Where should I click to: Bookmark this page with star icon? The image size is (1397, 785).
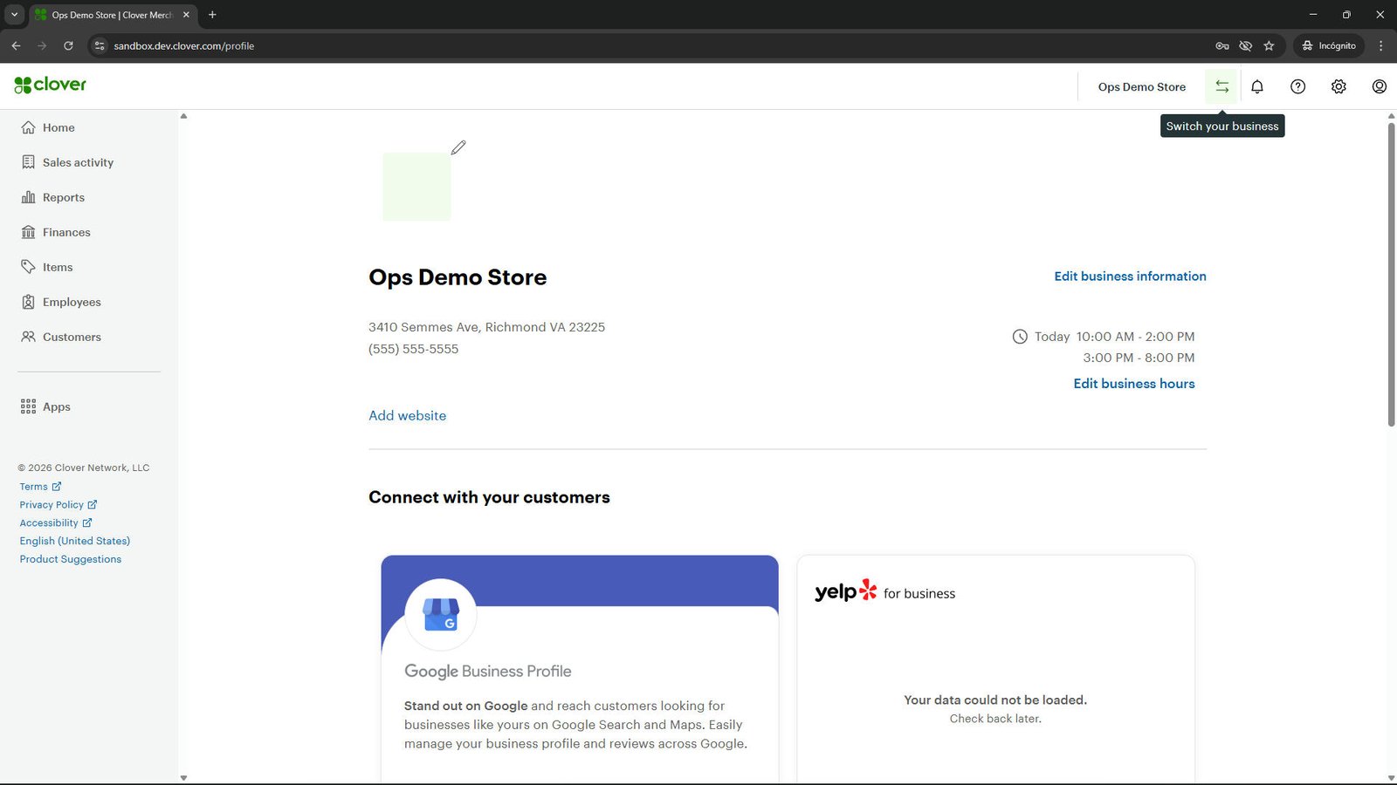point(1269,45)
